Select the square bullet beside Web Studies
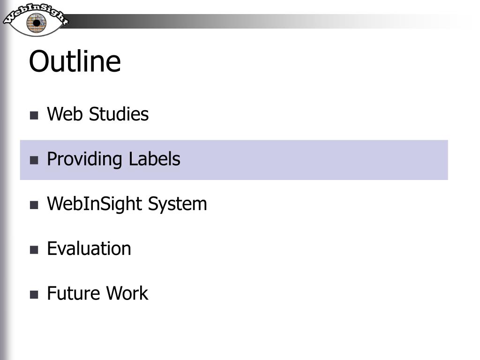The image size is (480, 360). tap(34, 115)
